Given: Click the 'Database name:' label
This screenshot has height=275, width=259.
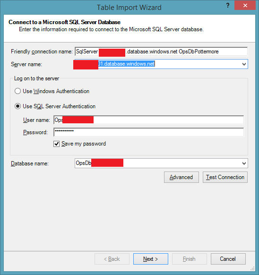Looking at the screenshot, I should coord(30,163).
